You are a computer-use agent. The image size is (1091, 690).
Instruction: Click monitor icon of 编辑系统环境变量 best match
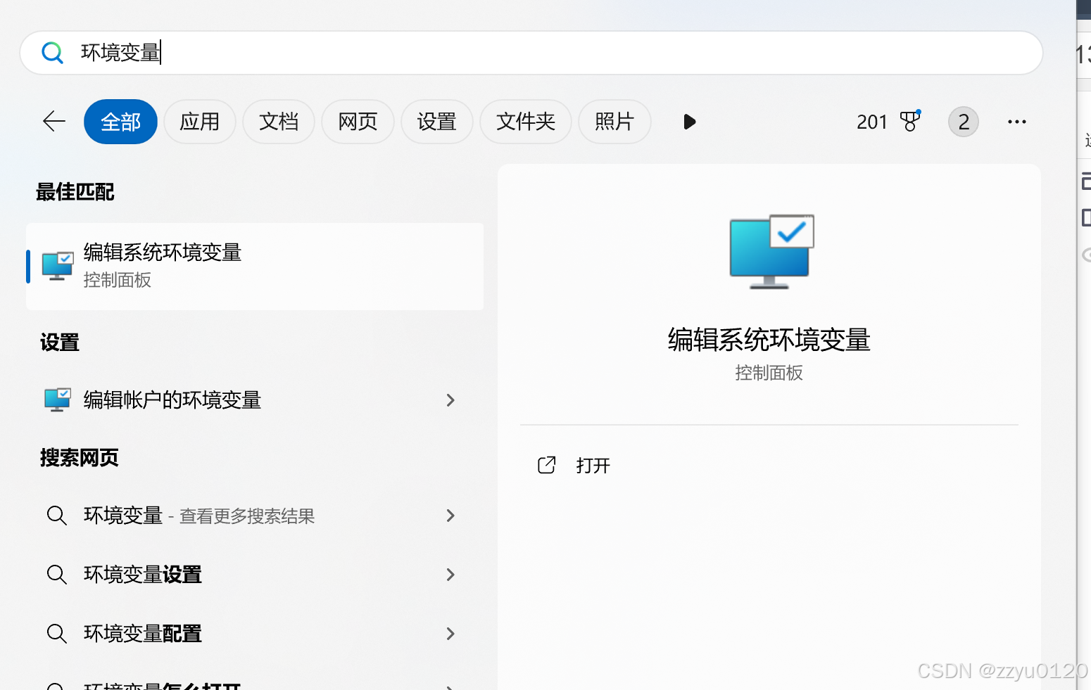pyautogui.click(x=58, y=267)
